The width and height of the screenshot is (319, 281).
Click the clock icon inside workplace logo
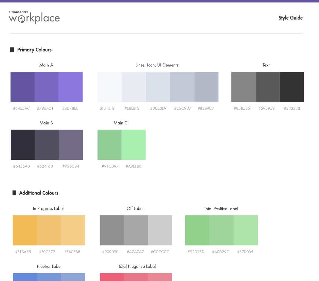click(21, 19)
